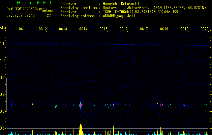
Task: Click the 0615 time marker
Action: coord(103,29)
